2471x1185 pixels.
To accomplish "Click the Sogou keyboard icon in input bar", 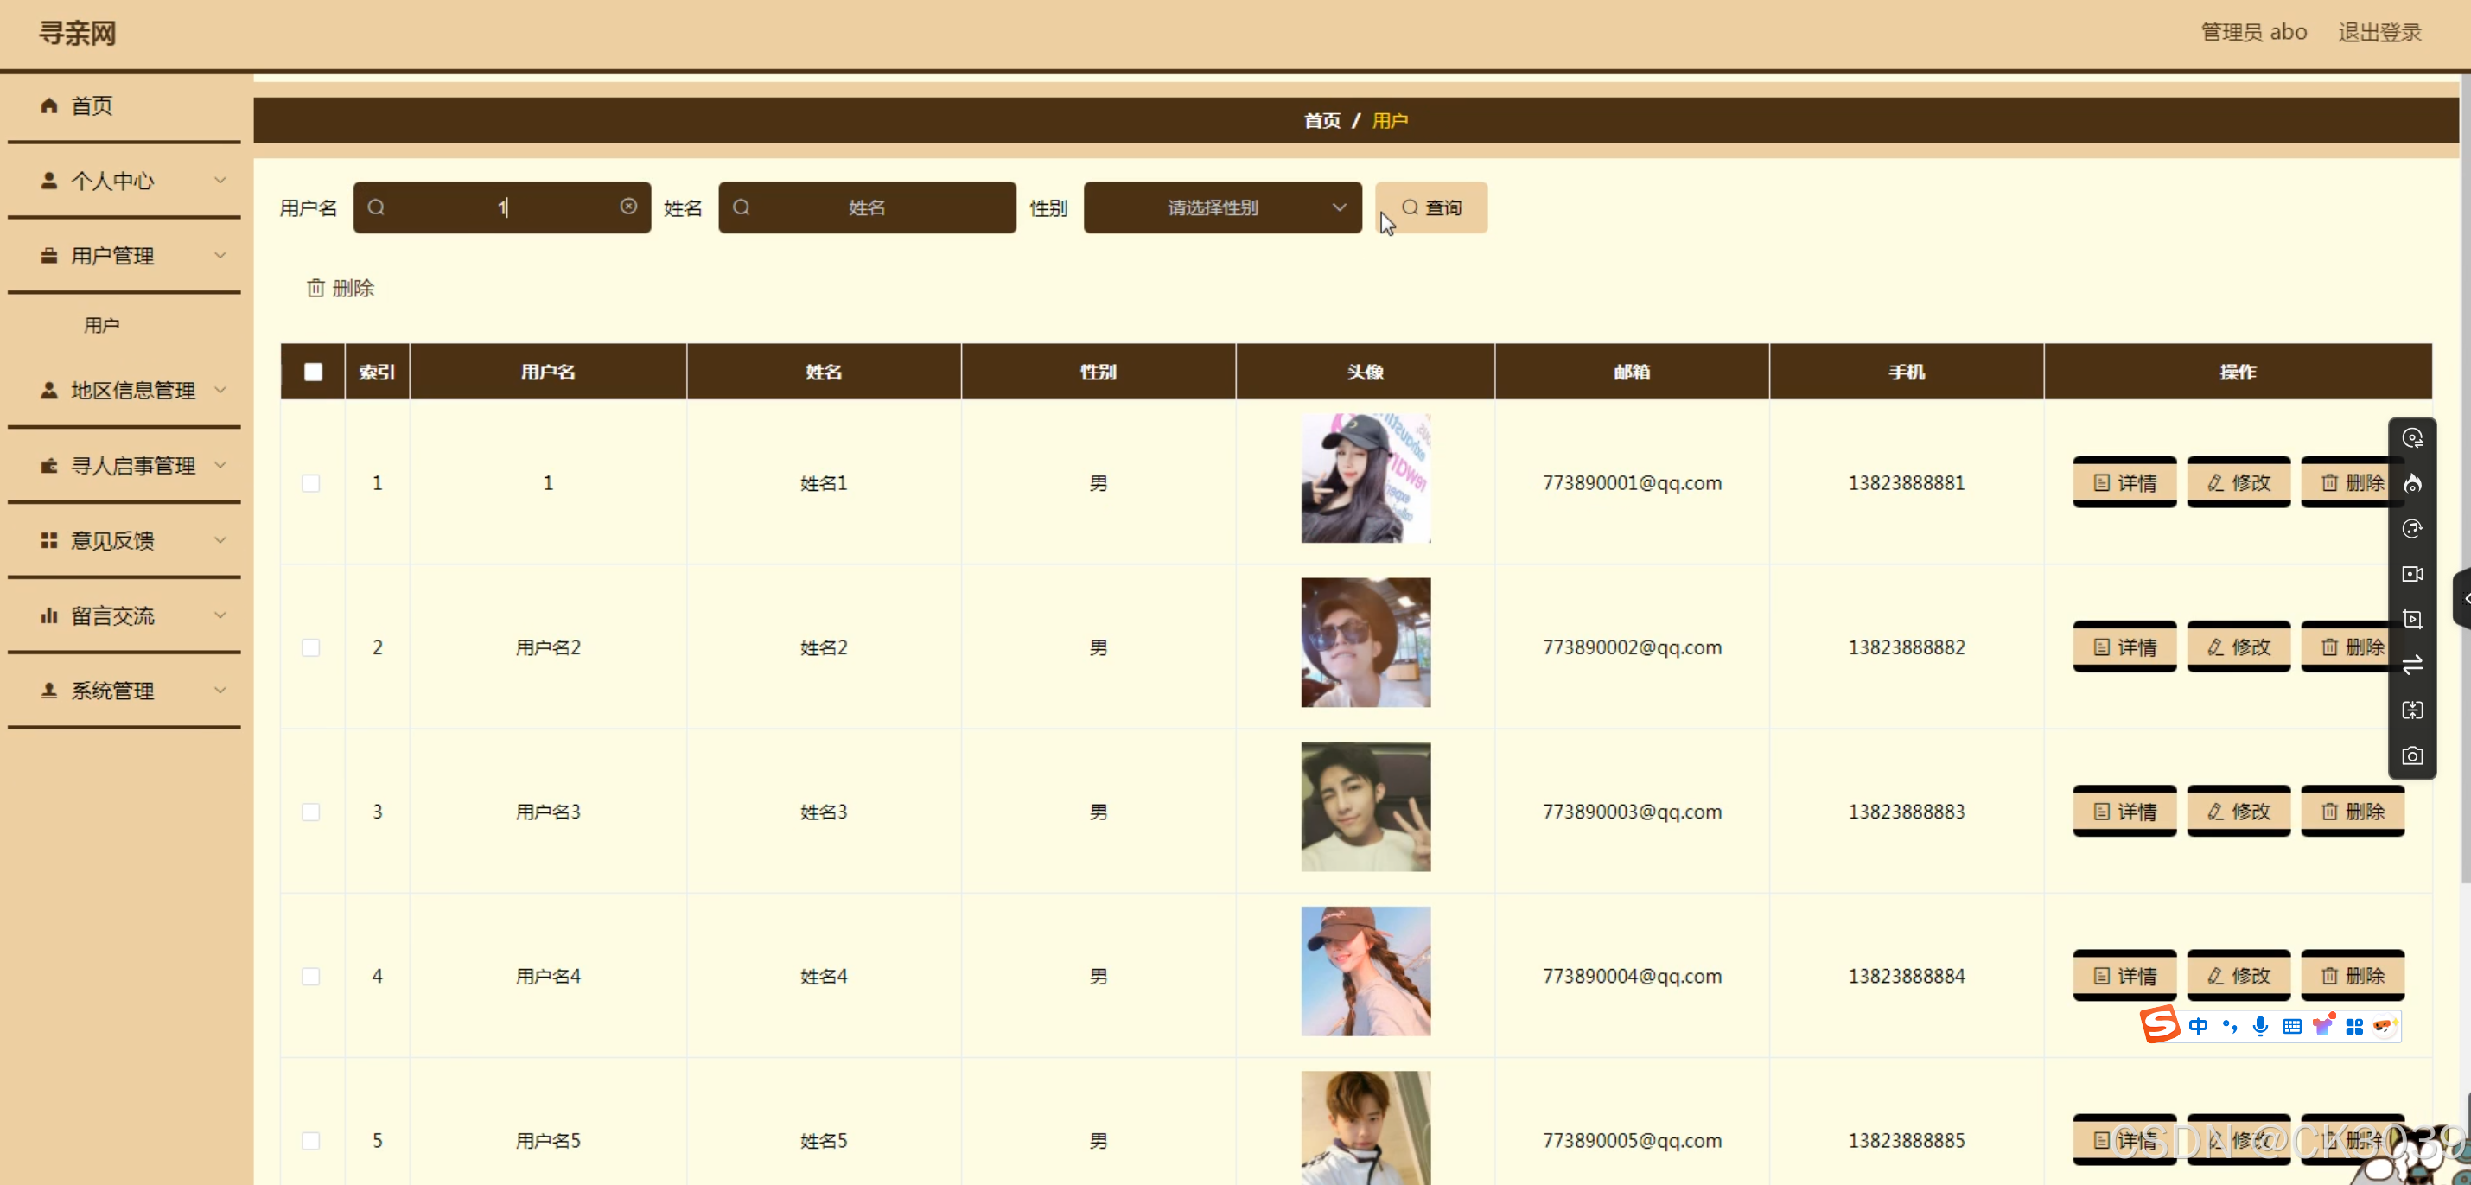I will [x=2291, y=1026].
